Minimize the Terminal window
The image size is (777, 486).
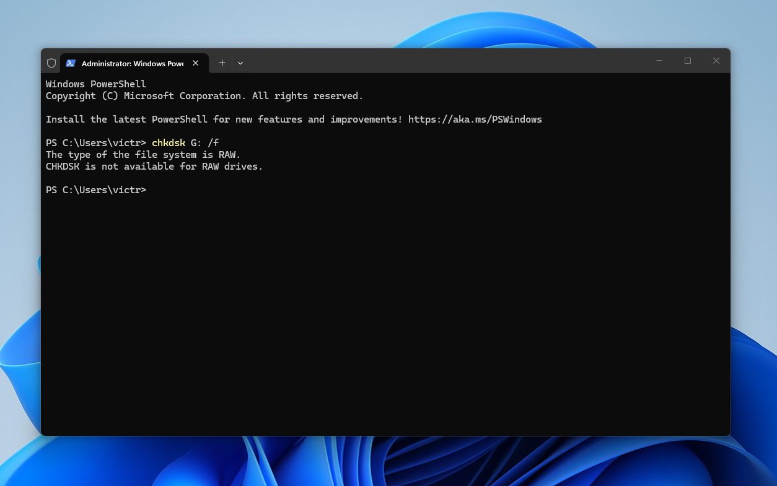tap(659, 61)
